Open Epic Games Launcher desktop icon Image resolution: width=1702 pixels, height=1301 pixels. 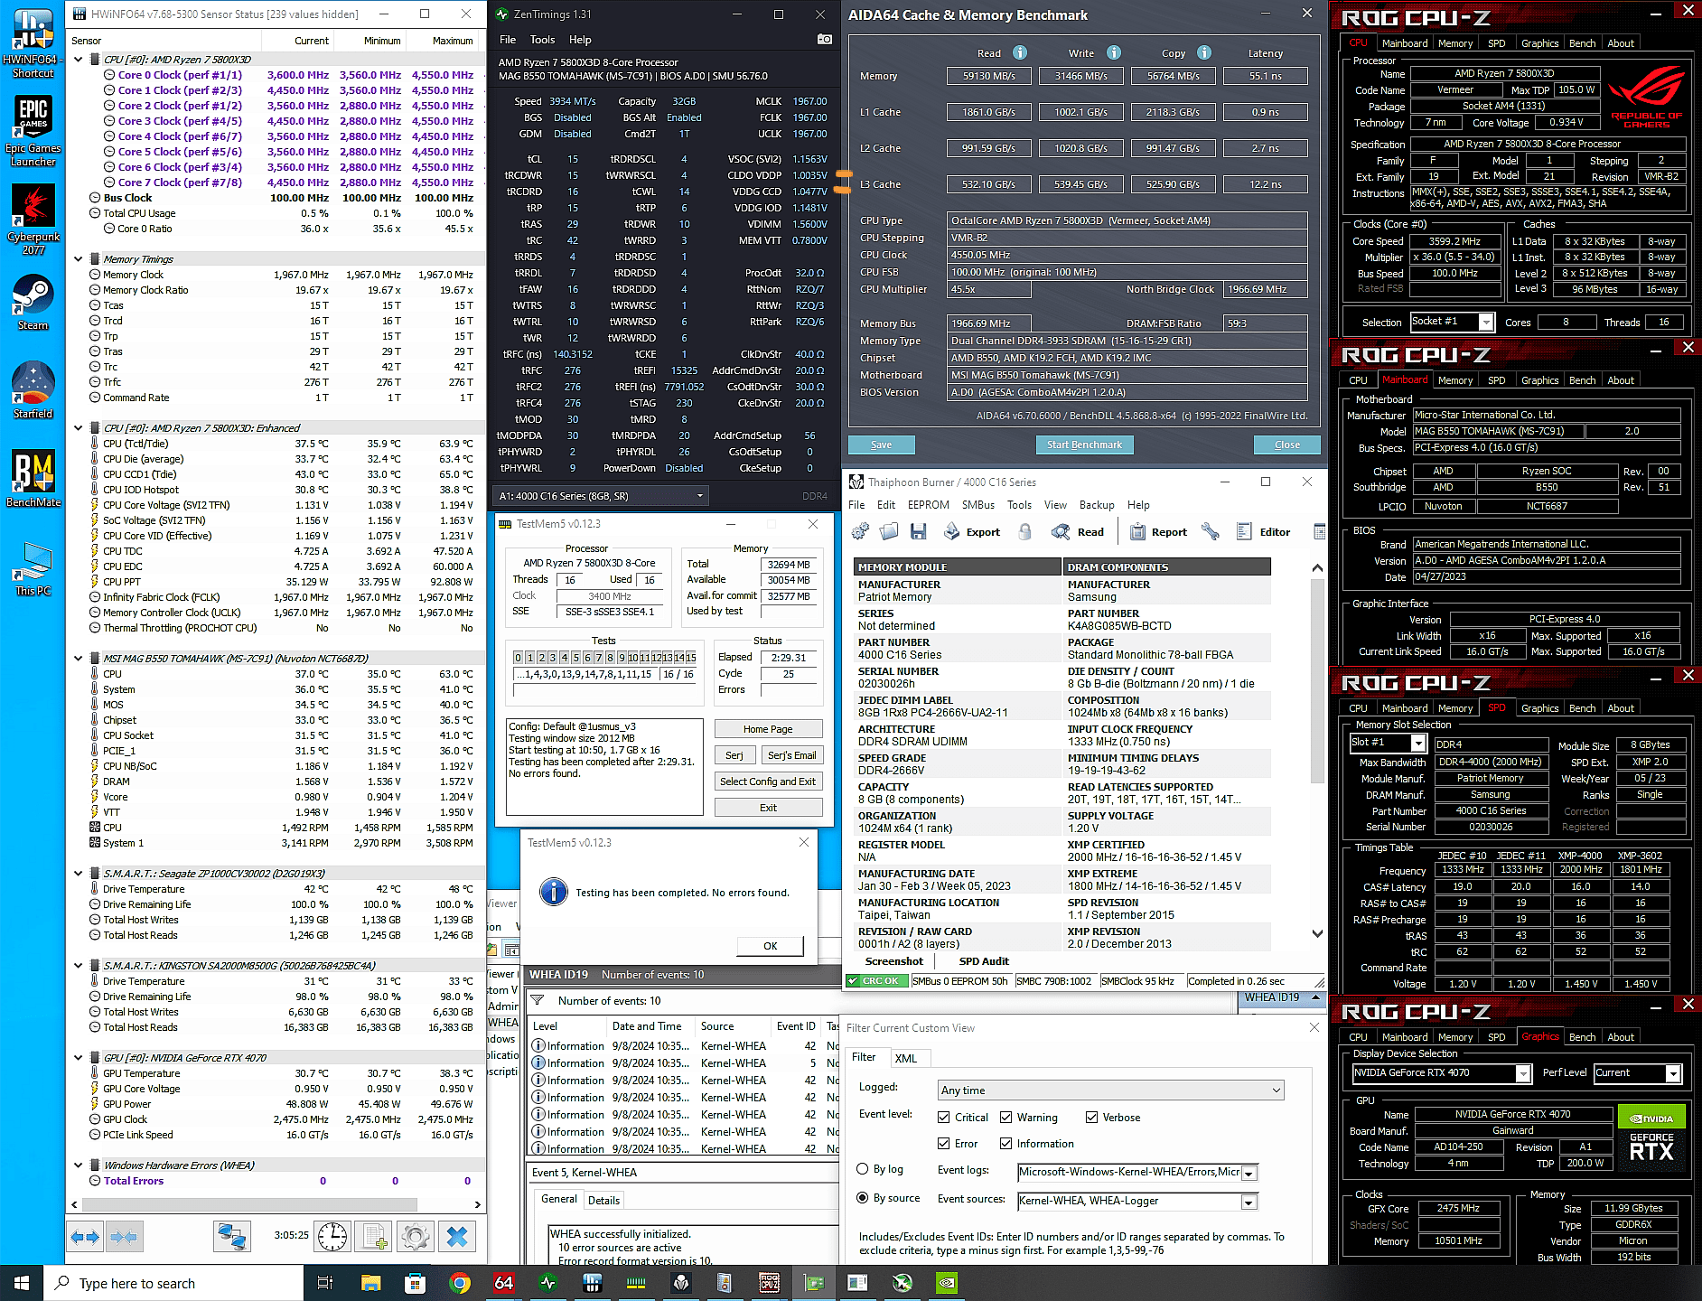[x=33, y=131]
